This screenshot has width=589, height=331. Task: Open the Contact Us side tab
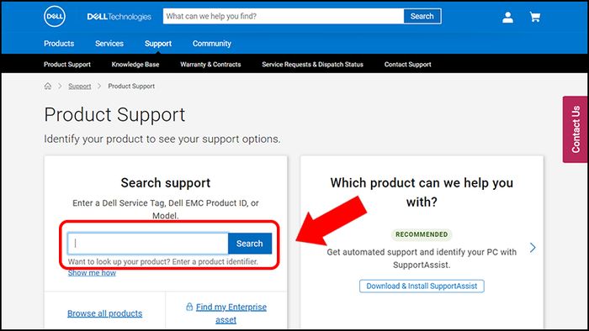click(x=576, y=129)
